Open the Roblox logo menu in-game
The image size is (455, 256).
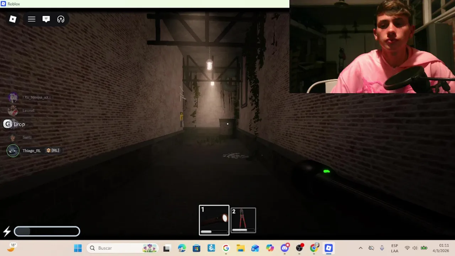(13, 19)
